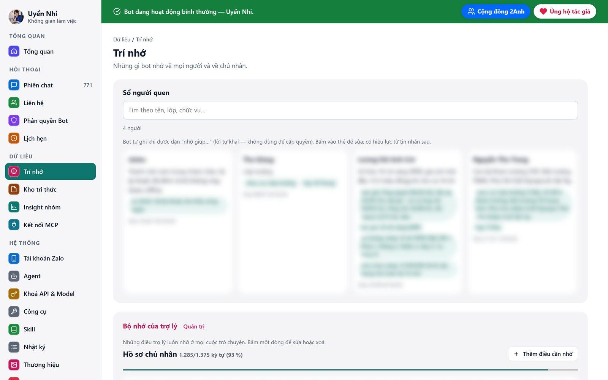The image size is (608, 380).
Task: Open Kết nối MCP sidebar entry
Action: coord(50,225)
